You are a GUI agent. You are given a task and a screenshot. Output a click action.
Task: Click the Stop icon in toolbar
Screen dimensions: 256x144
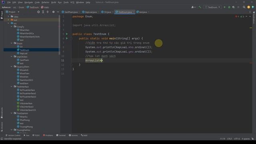click(238, 7)
